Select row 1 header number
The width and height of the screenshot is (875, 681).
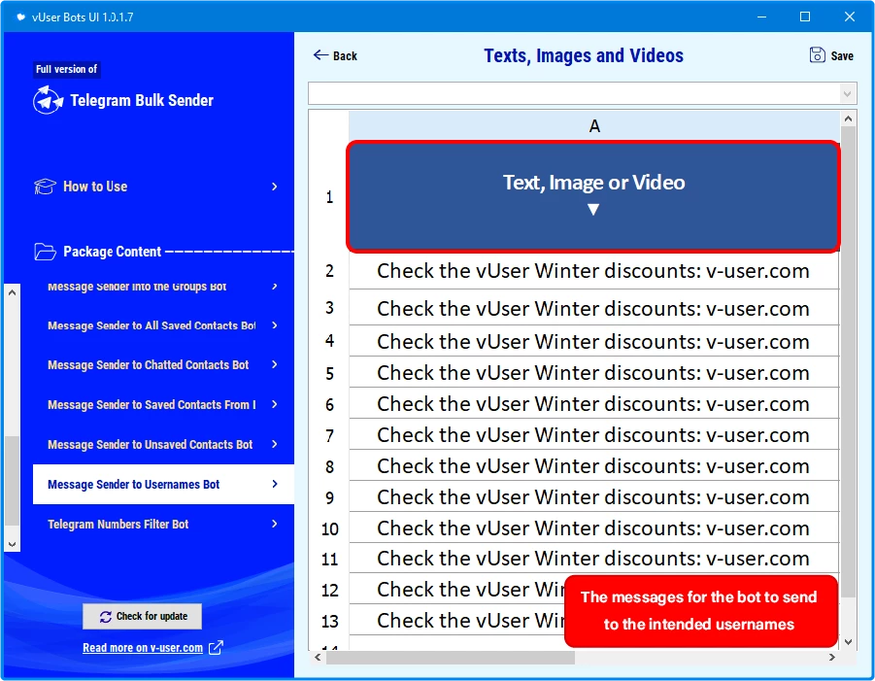[329, 197]
